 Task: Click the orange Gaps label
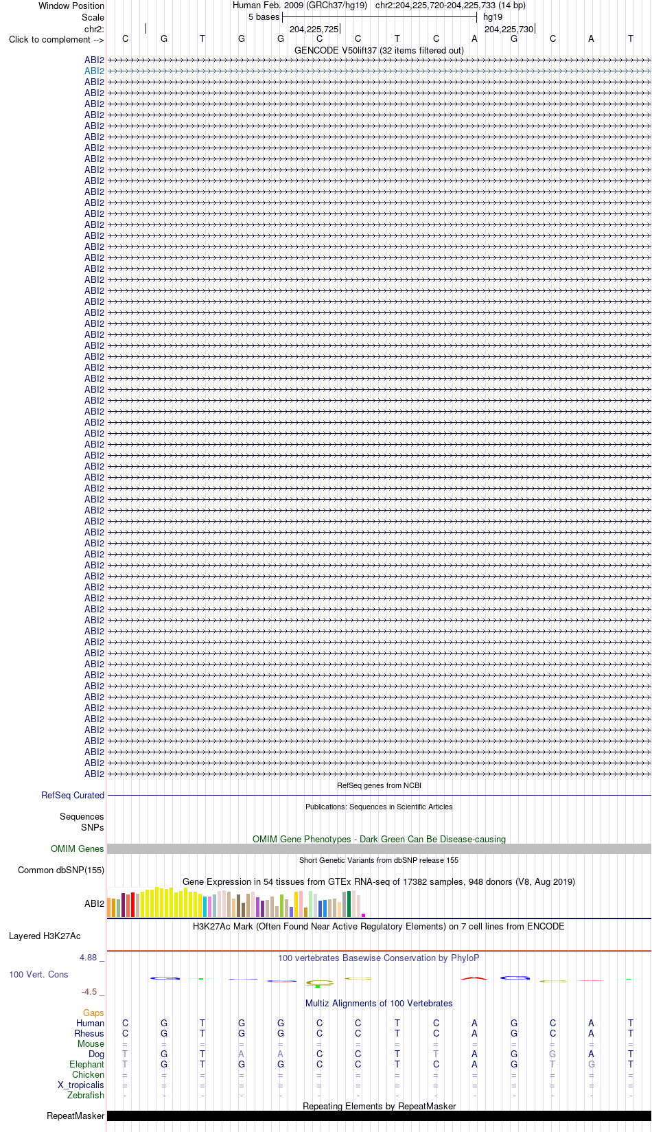(93, 1013)
